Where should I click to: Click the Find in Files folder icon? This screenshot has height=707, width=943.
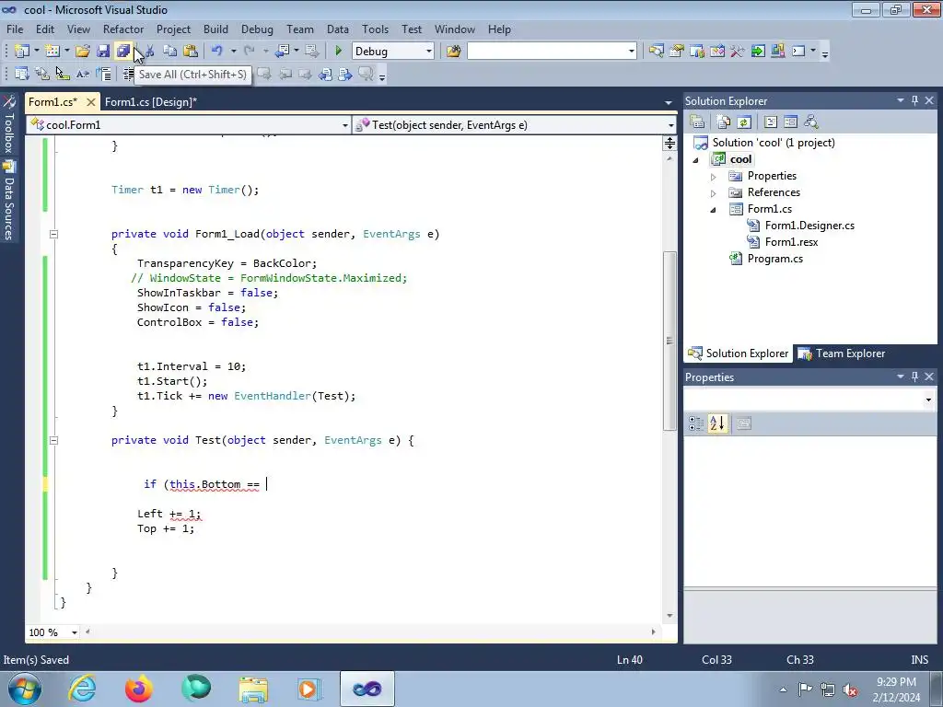tap(453, 52)
